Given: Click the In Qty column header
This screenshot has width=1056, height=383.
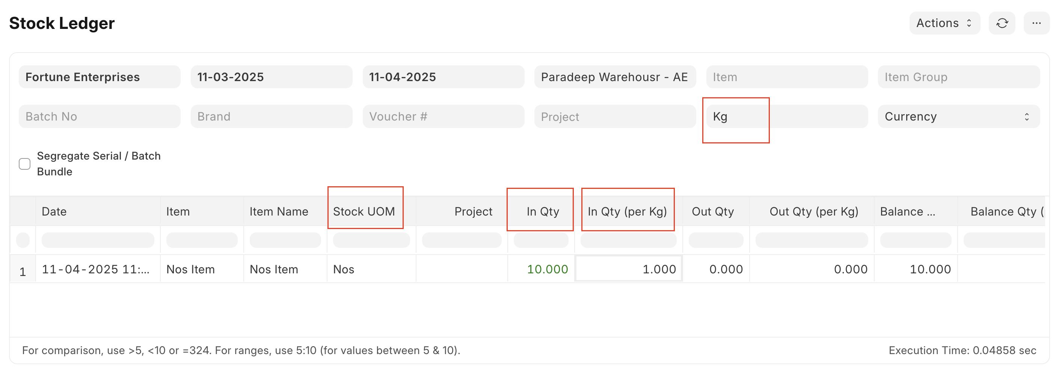Looking at the screenshot, I should 542,212.
